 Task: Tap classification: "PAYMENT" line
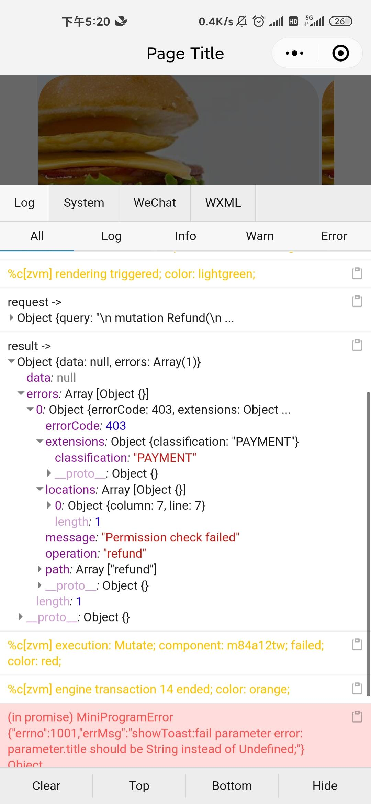click(125, 458)
